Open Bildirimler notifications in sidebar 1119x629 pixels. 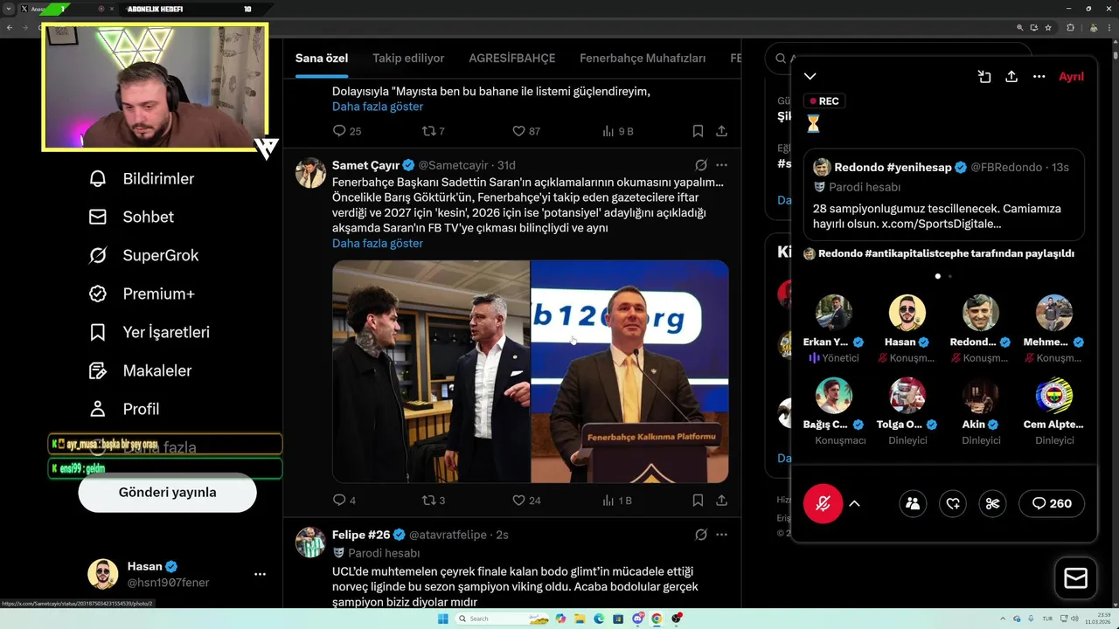click(x=142, y=178)
